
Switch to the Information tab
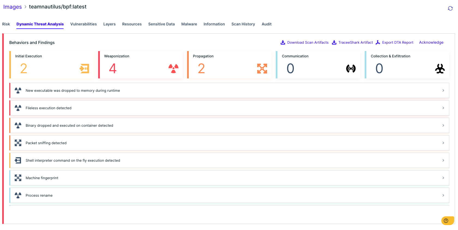click(x=214, y=24)
